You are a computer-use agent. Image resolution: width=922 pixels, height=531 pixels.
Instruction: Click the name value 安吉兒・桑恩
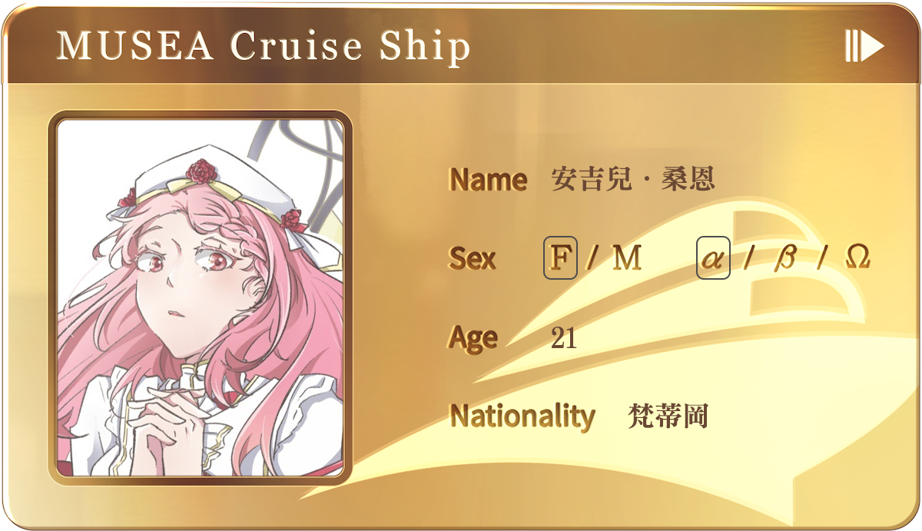pyautogui.click(x=633, y=180)
